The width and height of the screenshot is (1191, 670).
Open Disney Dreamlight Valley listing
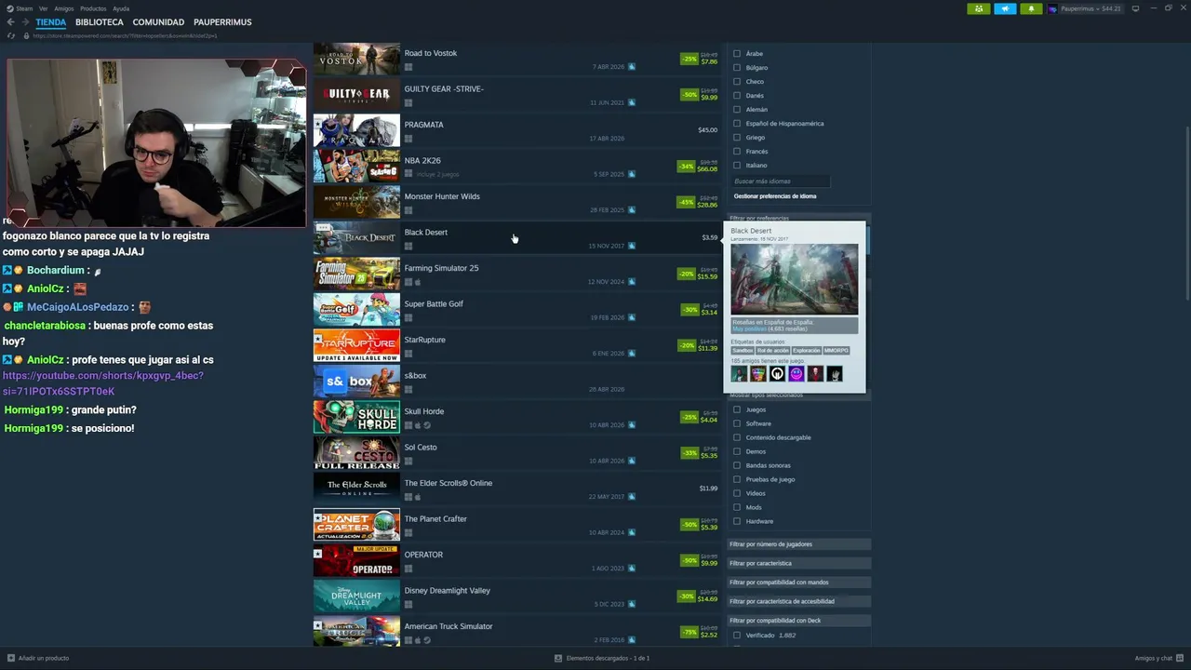pos(516,596)
